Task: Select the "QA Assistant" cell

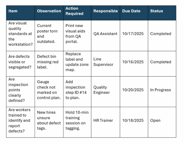Action: [105, 34]
